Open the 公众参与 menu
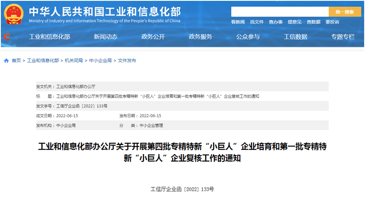This screenshot has width=365, height=199. (x=248, y=37)
